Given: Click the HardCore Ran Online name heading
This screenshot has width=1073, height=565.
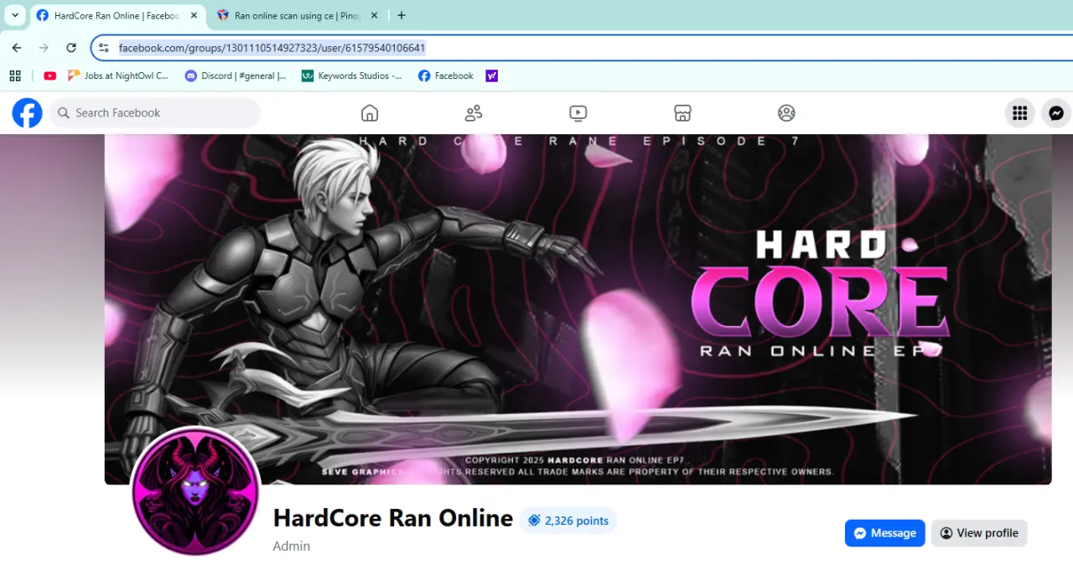Looking at the screenshot, I should pyautogui.click(x=393, y=518).
